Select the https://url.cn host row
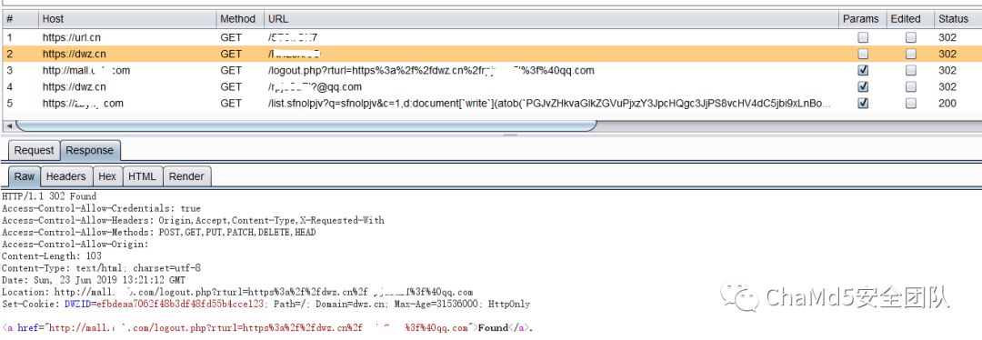Image resolution: width=982 pixels, height=340 pixels. pos(72,37)
